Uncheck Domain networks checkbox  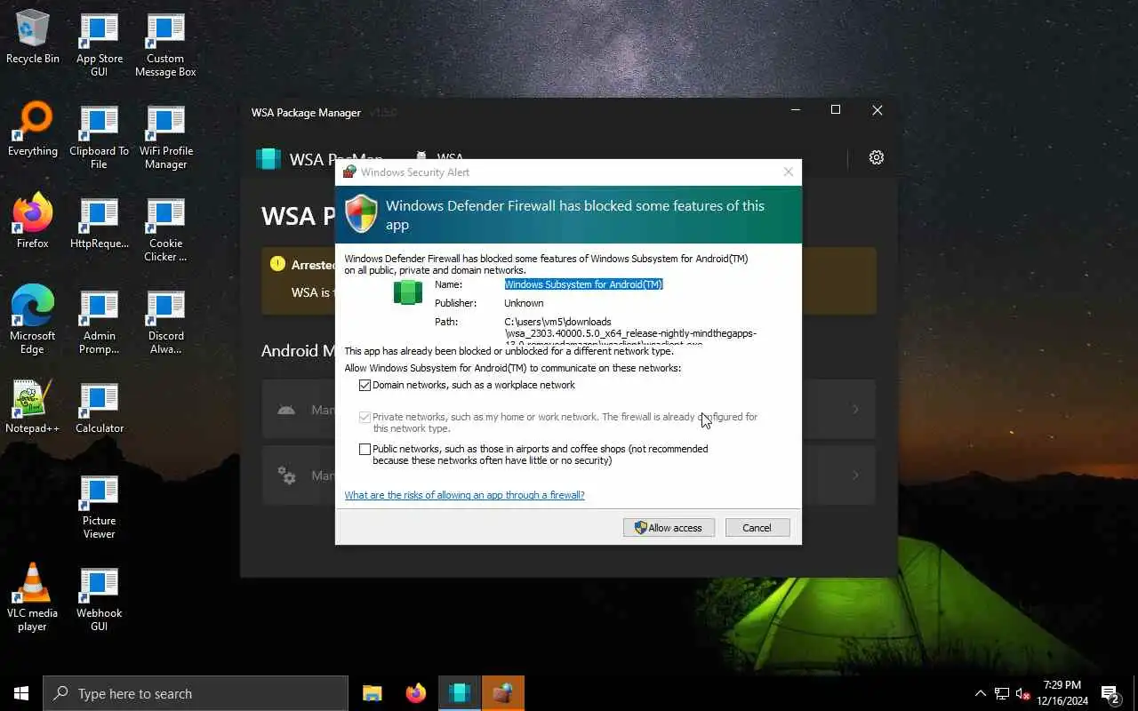pyautogui.click(x=365, y=385)
